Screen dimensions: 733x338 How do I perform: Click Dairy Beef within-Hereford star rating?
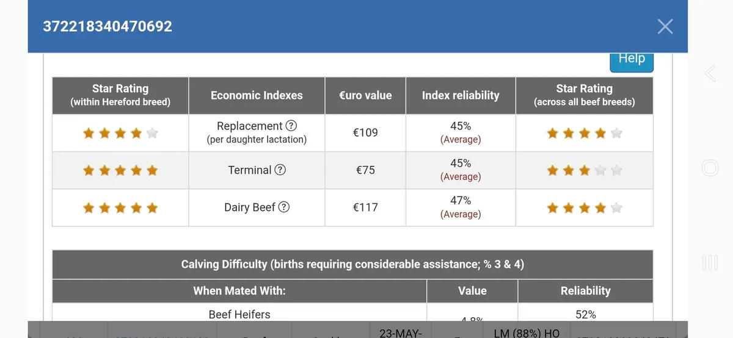click(120, 208)
